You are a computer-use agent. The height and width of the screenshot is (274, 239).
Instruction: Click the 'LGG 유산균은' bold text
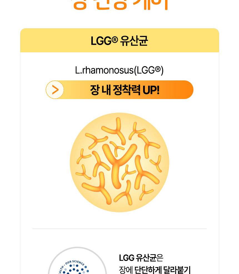click(141, 258)
